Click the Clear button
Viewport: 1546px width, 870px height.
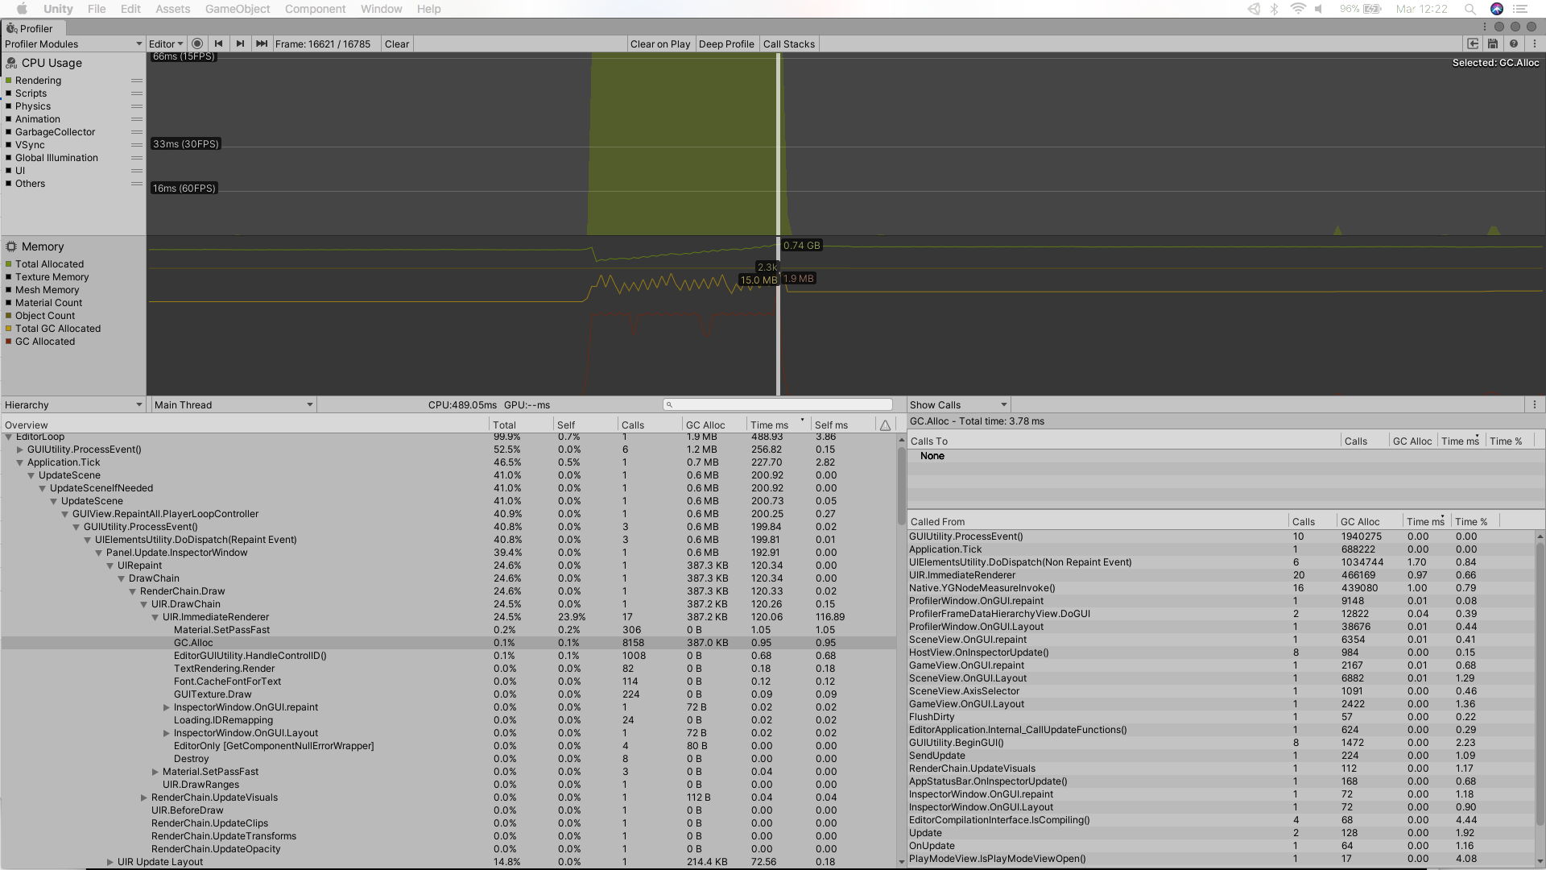(397, 43)
